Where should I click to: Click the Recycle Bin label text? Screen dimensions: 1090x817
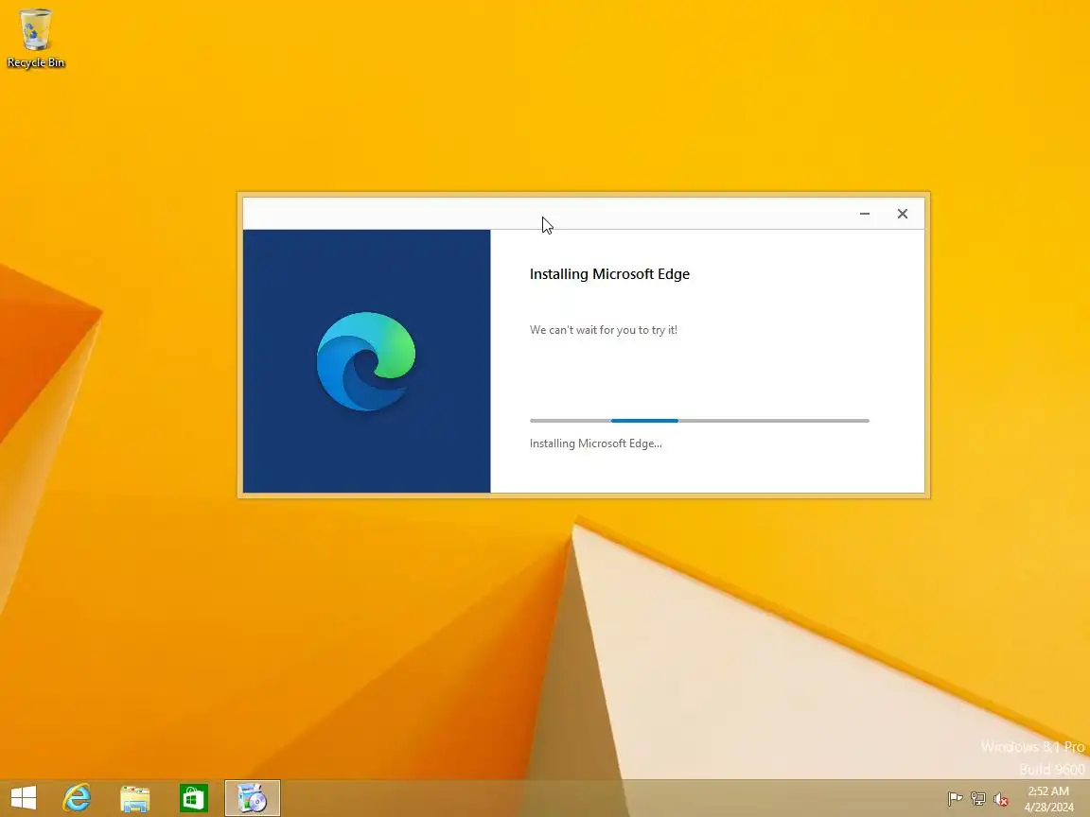35,62
